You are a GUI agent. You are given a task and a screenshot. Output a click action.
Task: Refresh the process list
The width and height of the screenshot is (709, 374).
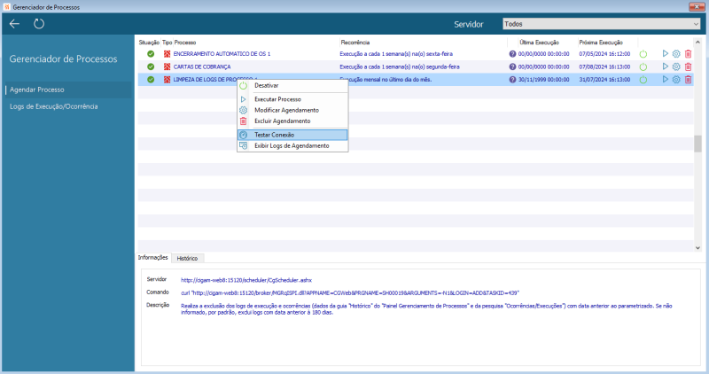point(39,24)
